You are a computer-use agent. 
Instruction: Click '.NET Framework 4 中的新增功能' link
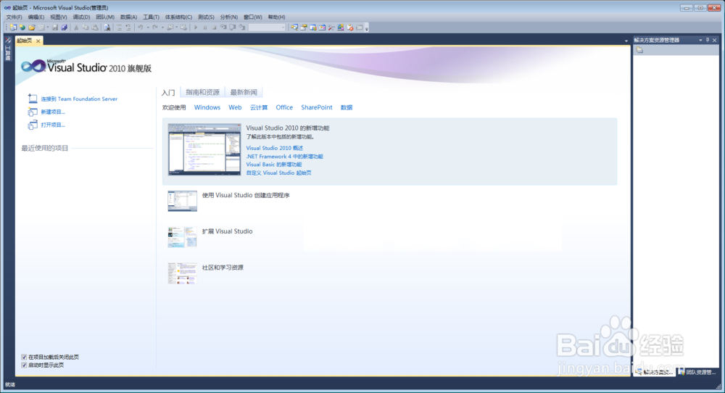pyautogui.click(x=284, y=157)
